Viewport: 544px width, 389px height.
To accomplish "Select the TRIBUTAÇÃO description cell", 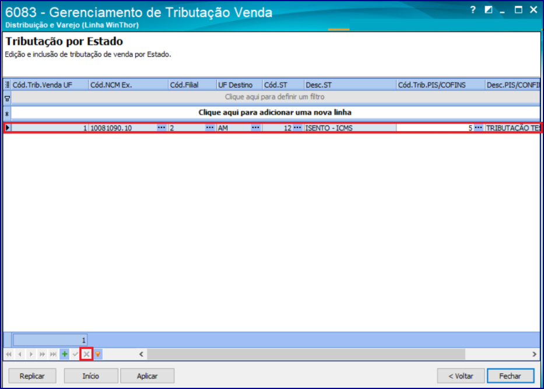I will pyautogui.click(x=513, y=128).
